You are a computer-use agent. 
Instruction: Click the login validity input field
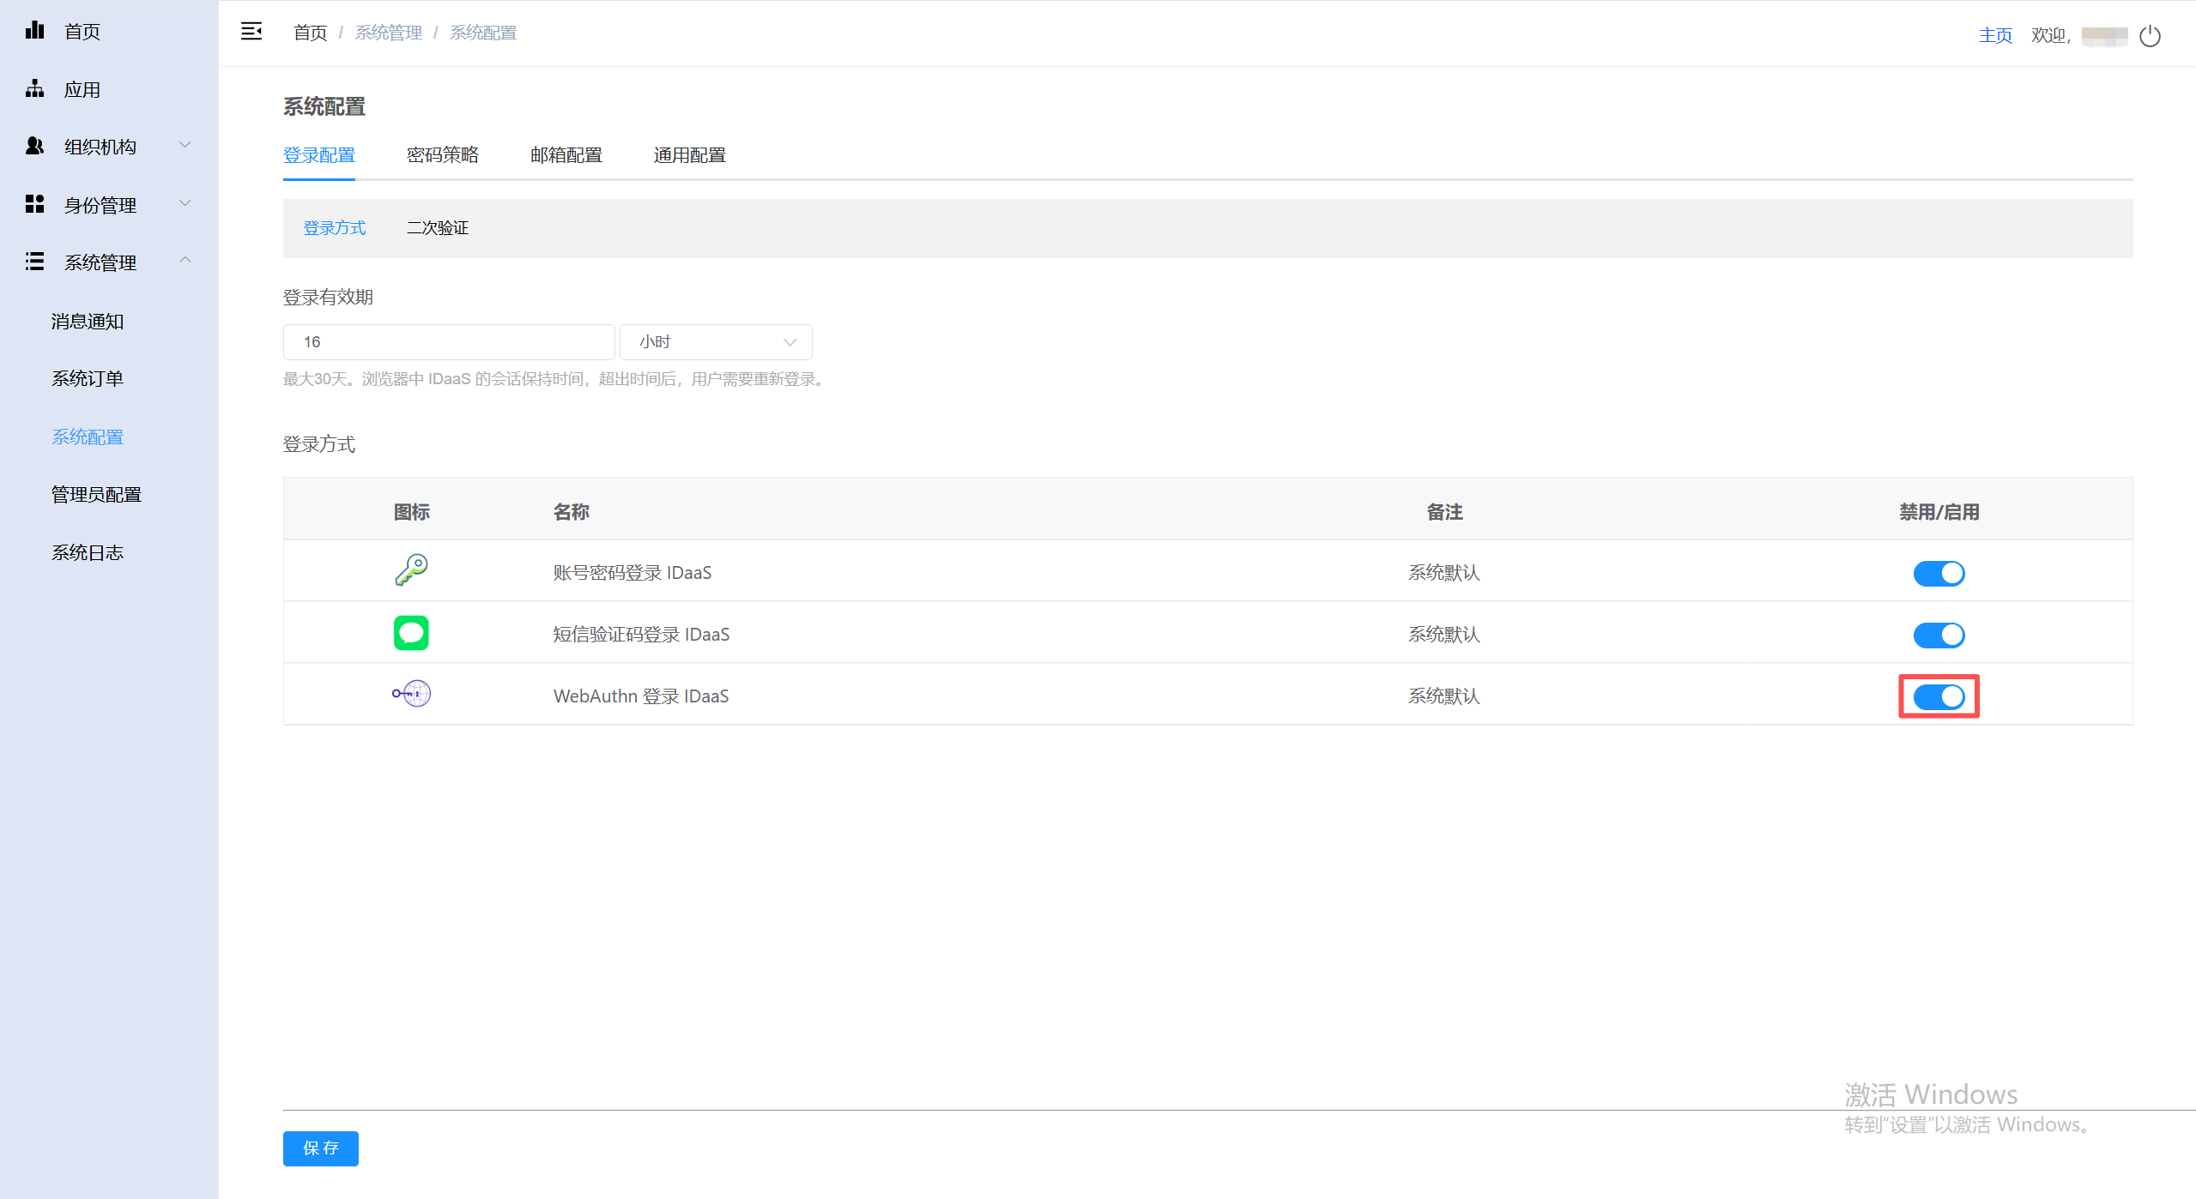[x=448, y=342]
